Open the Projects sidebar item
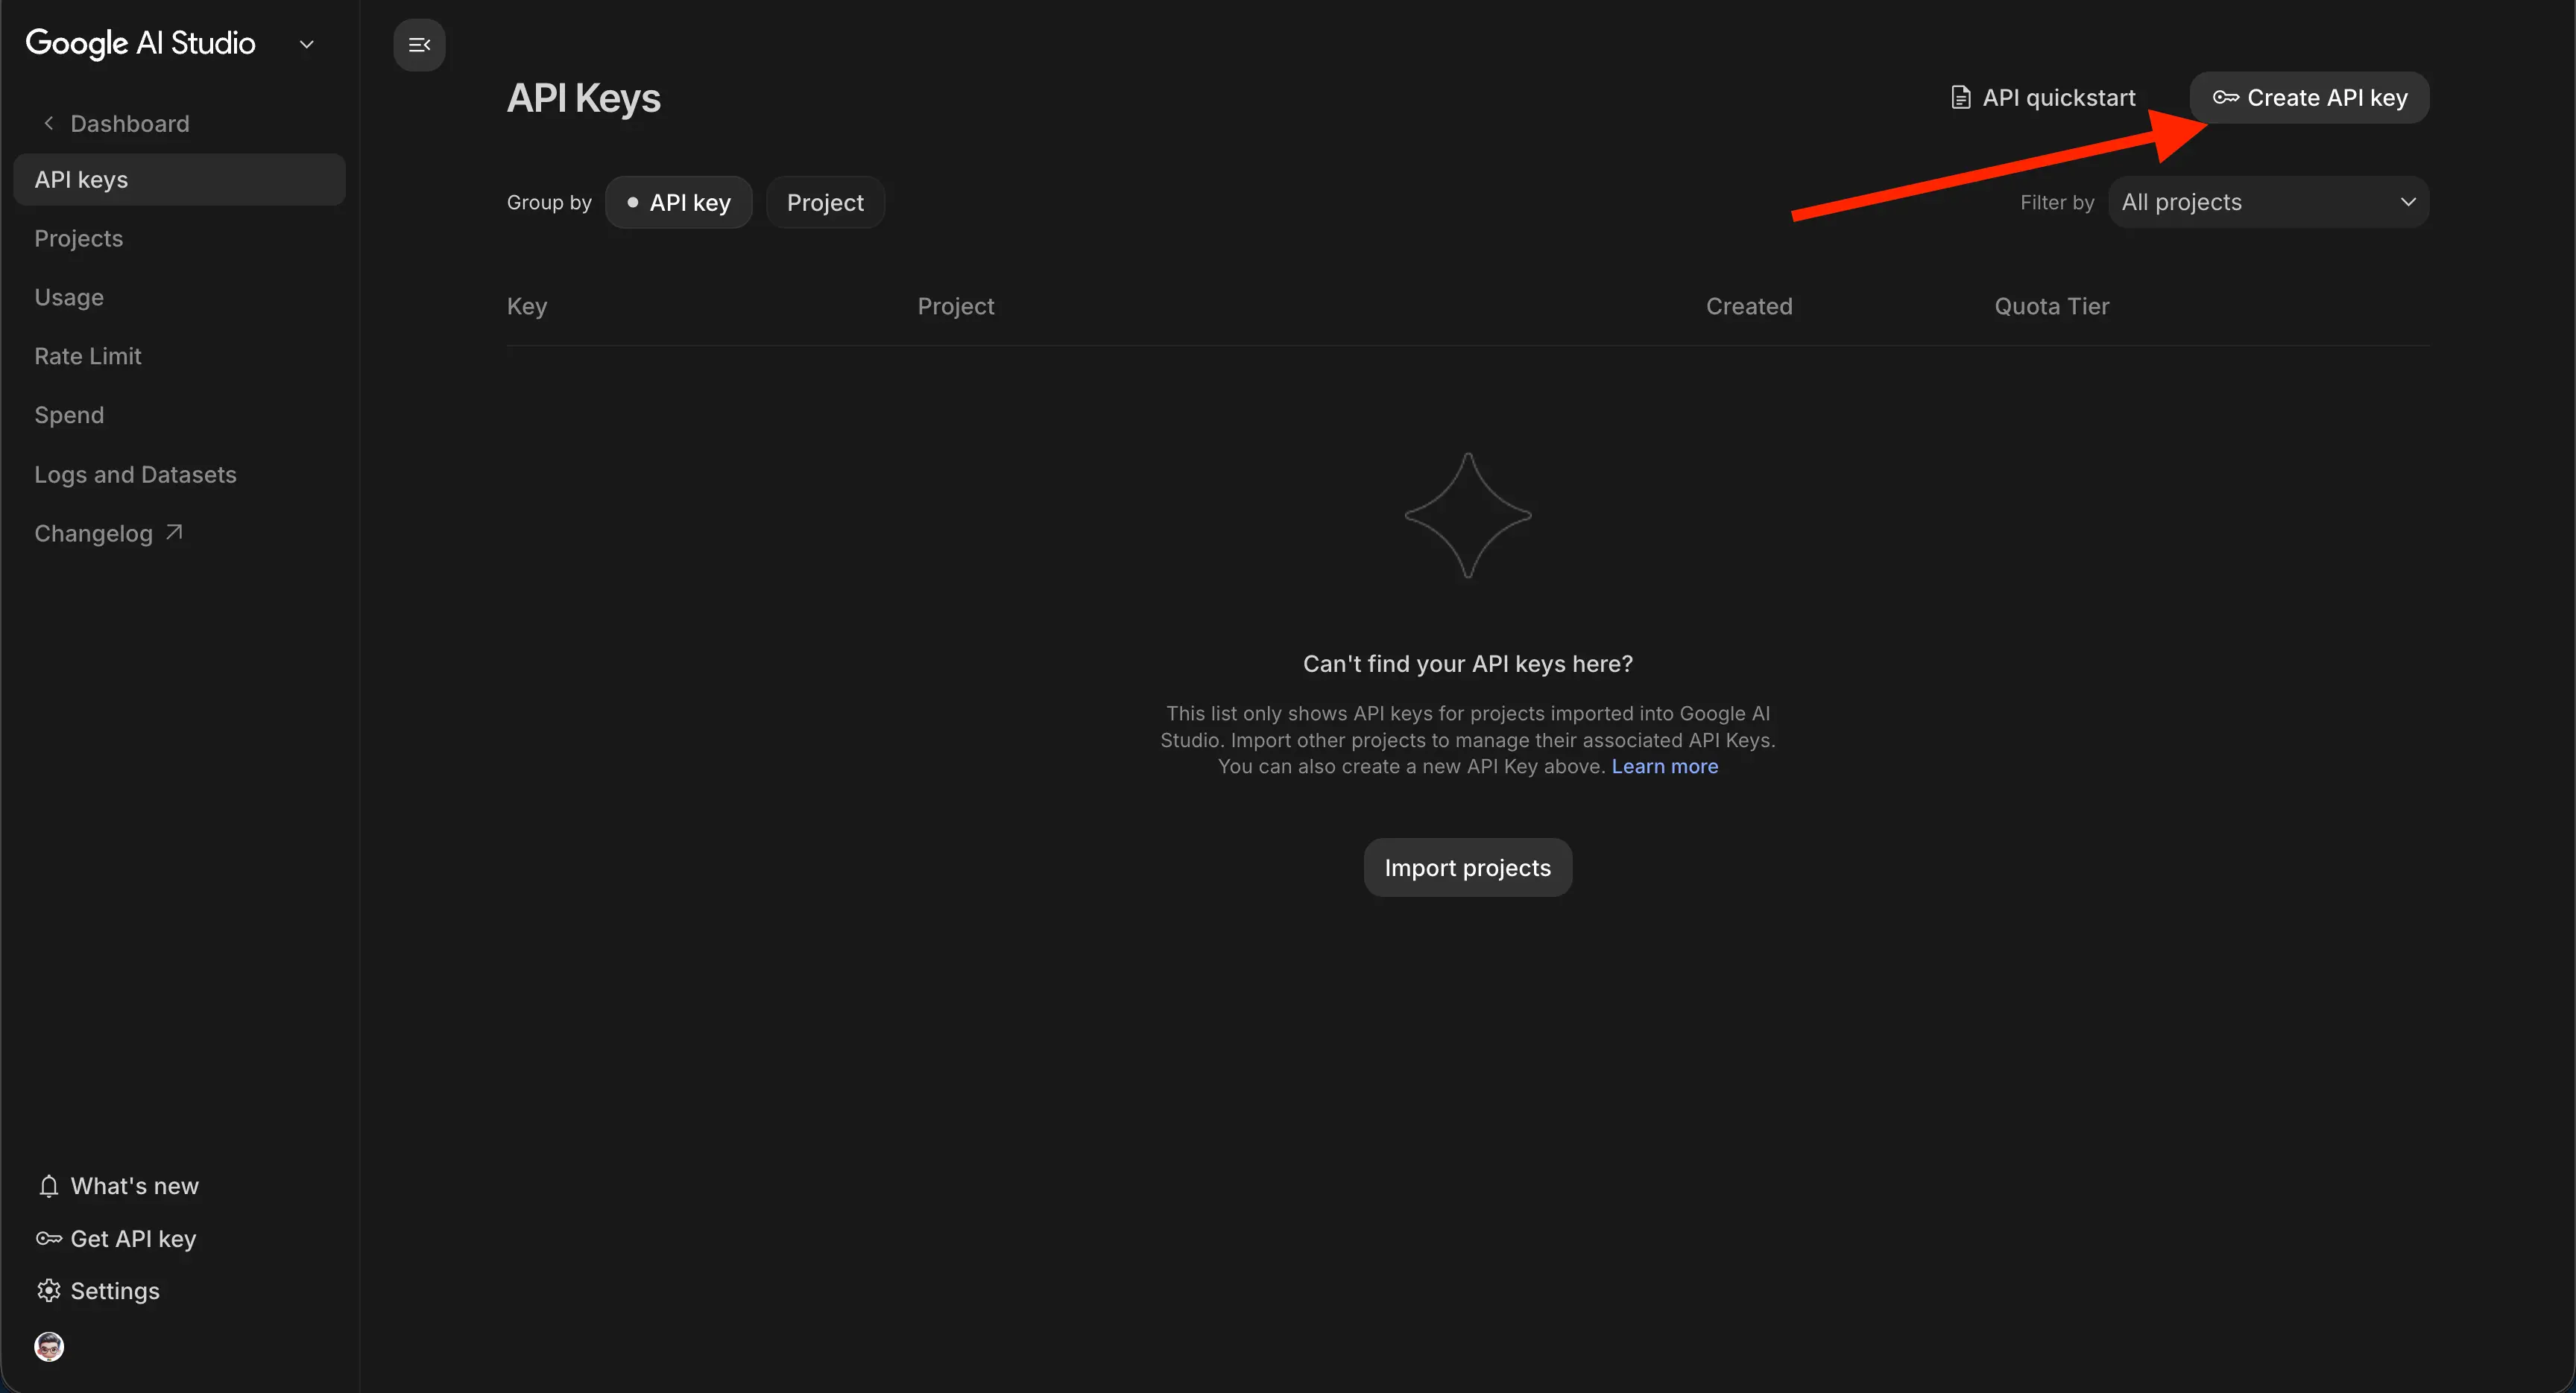Viewport: 2576px width, 1393px height. (x=79, y=239)
